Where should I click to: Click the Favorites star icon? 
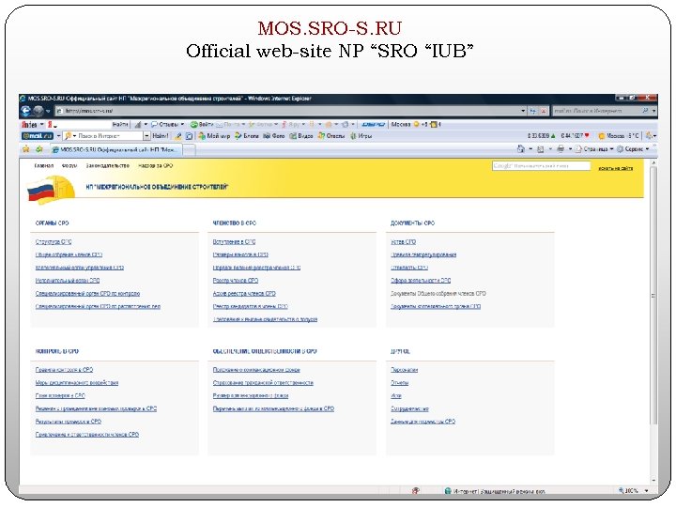pos(26,149)
